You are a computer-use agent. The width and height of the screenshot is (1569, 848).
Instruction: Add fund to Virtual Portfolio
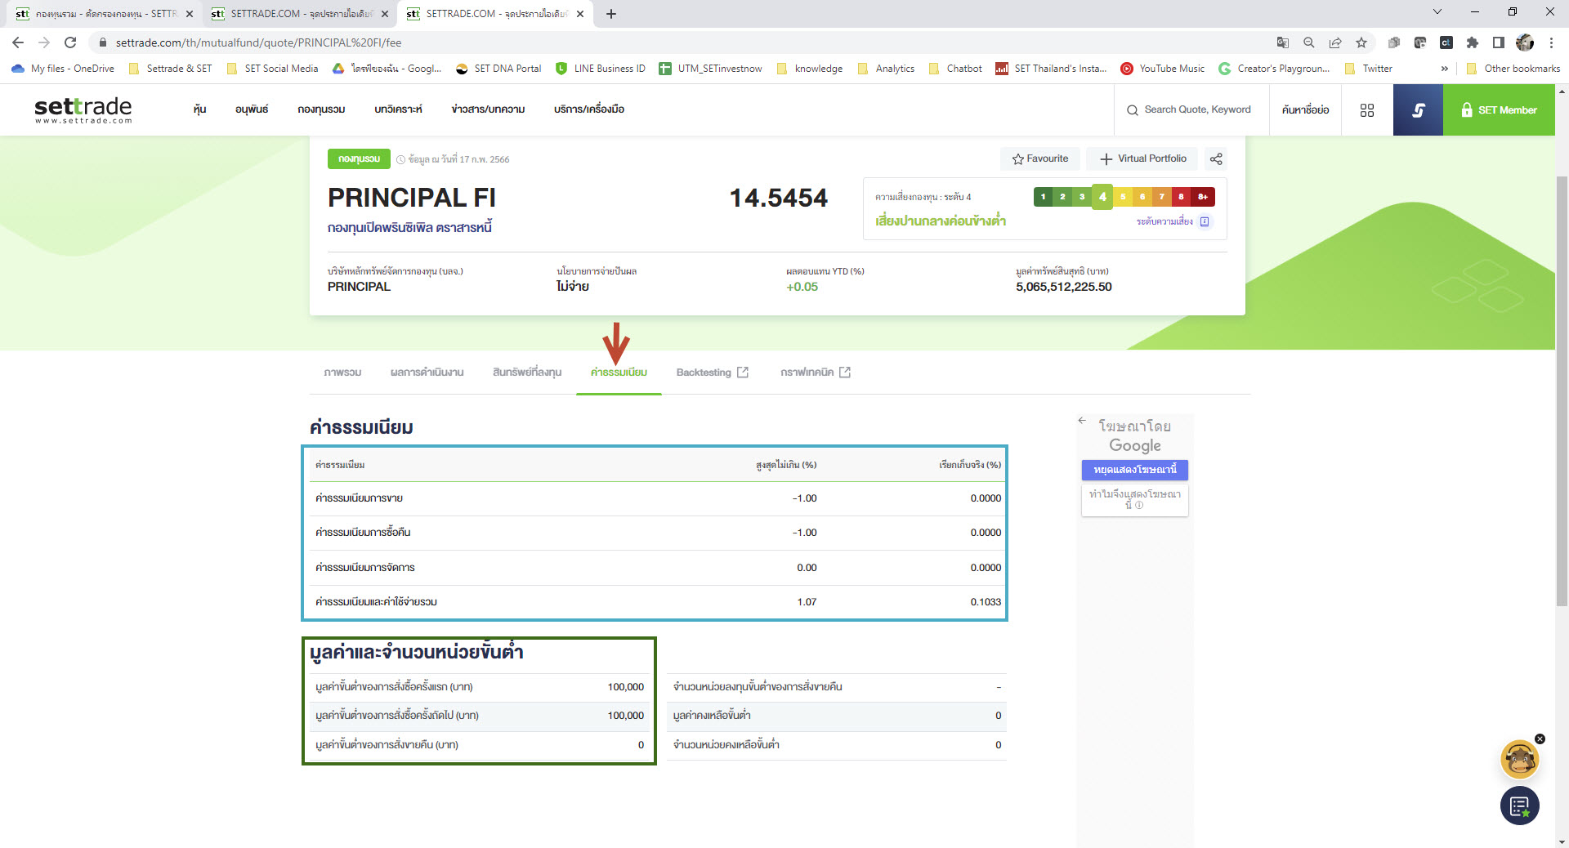[x=1142, y=158]
